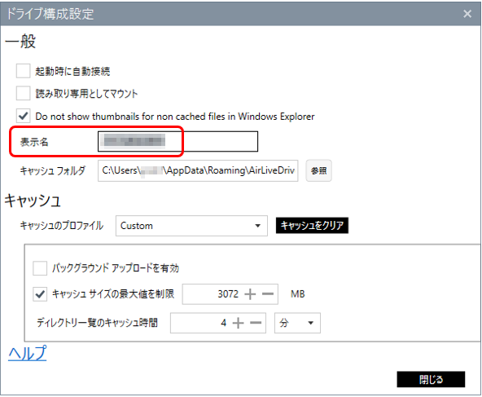Increase max cache size with plus icon
Screen dimensions: 482x397
(x=250, y=294)
